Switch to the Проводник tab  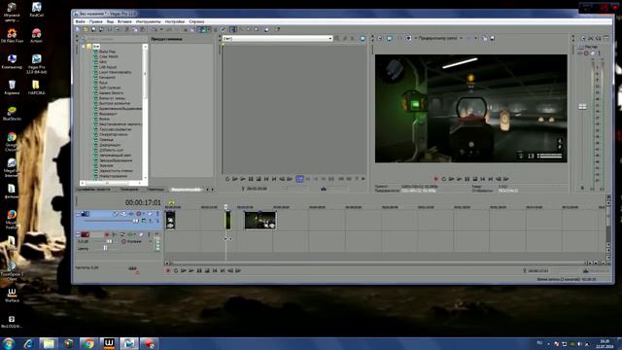click(129, 190)
